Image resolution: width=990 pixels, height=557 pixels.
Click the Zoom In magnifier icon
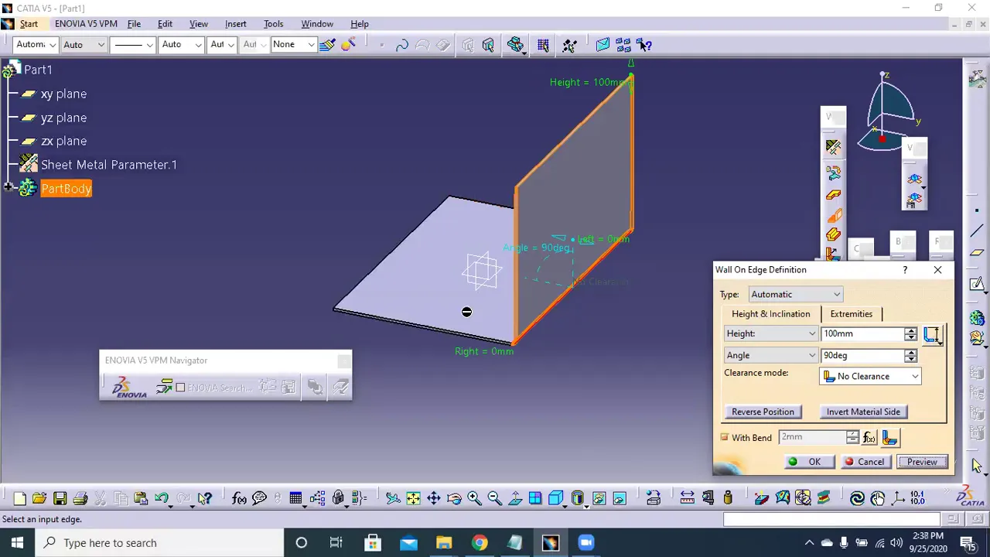pos(474,499)
